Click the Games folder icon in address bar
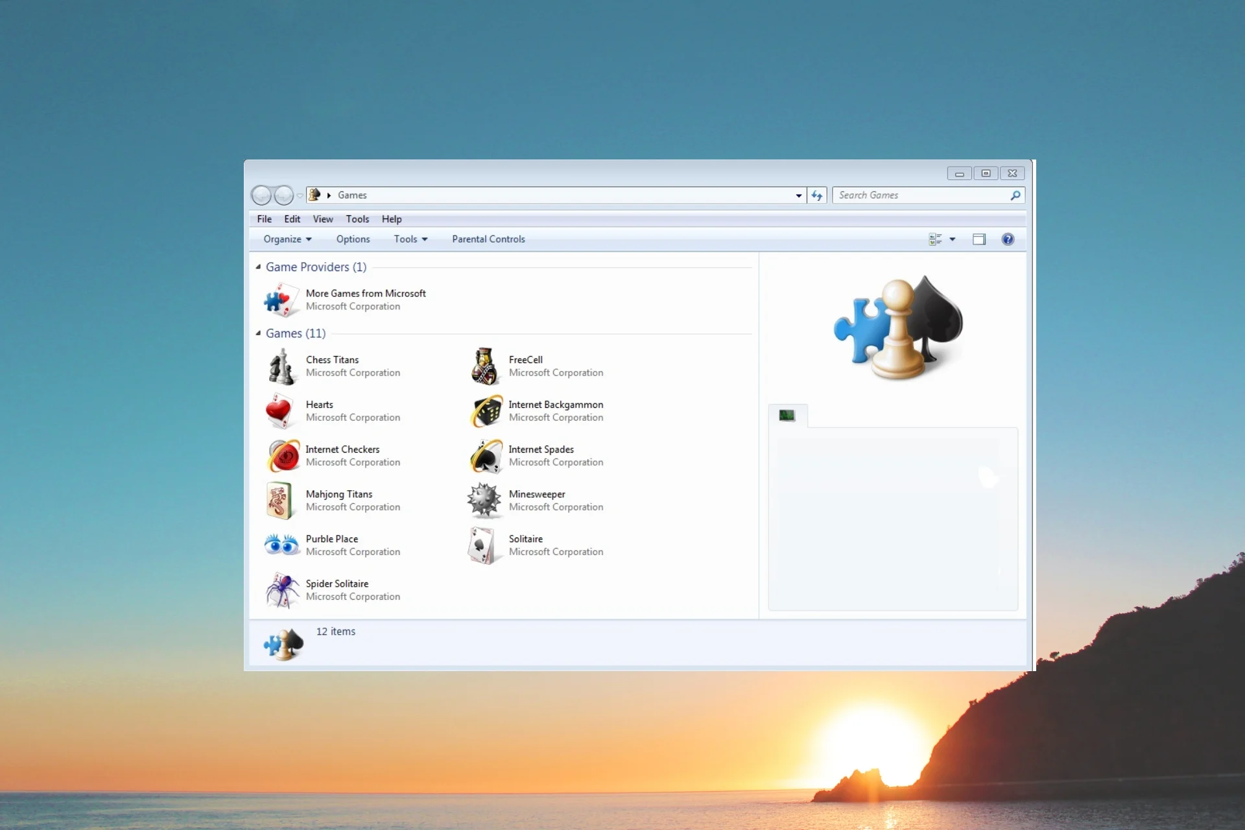 click(x=315, y=195)
